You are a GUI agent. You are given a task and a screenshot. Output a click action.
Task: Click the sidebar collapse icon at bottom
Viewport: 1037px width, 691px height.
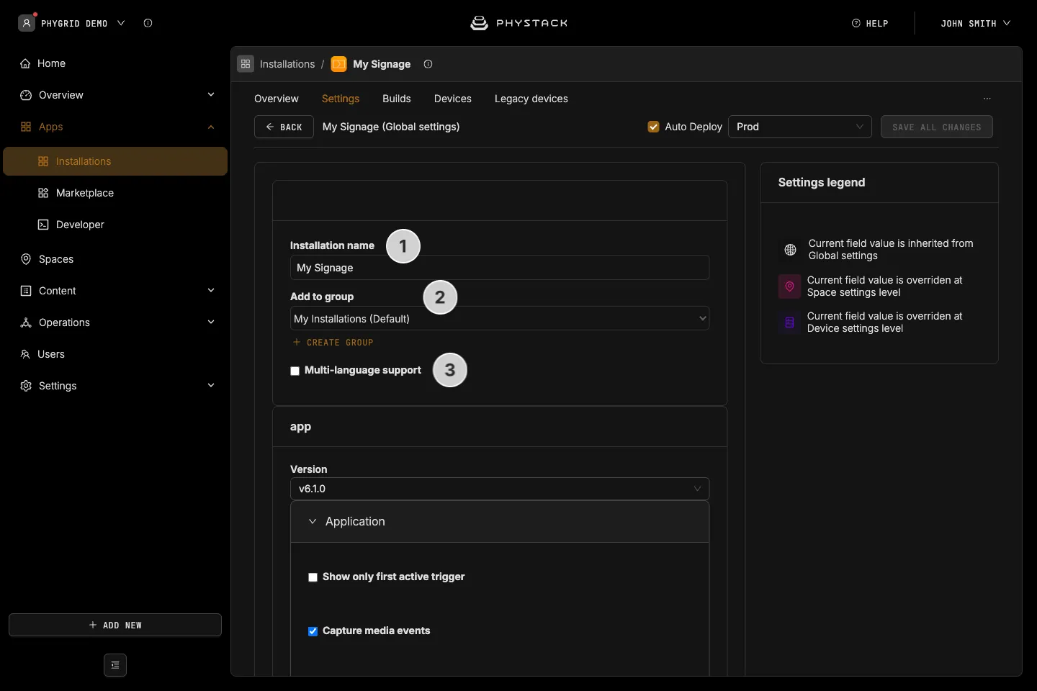coord(115,665)
